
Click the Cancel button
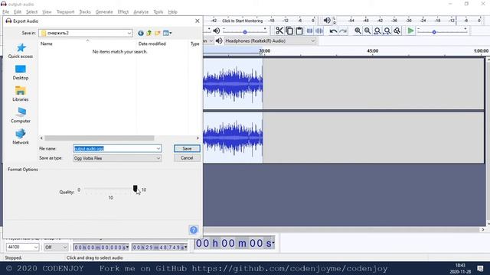pyautogui.click(x=187, y=158)
